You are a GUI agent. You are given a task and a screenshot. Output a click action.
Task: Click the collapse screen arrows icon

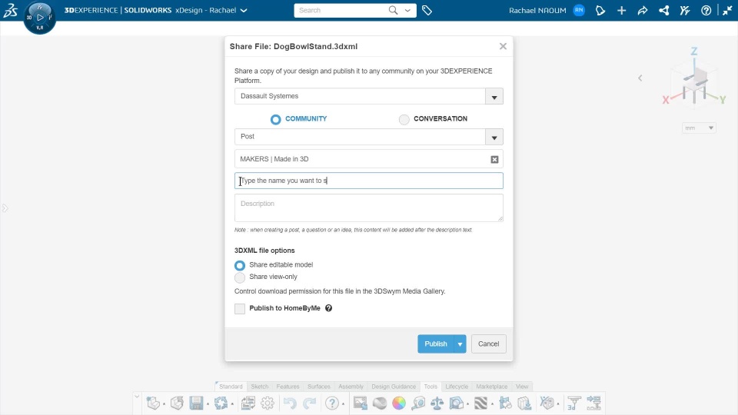[727, 10]
